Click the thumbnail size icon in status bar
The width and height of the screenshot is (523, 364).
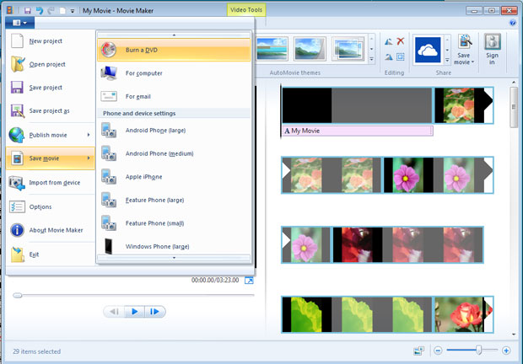pos(418,351)
